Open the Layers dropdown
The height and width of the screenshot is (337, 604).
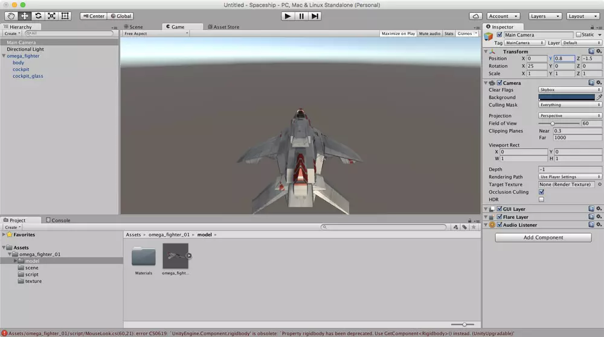(x=545, y=16)
